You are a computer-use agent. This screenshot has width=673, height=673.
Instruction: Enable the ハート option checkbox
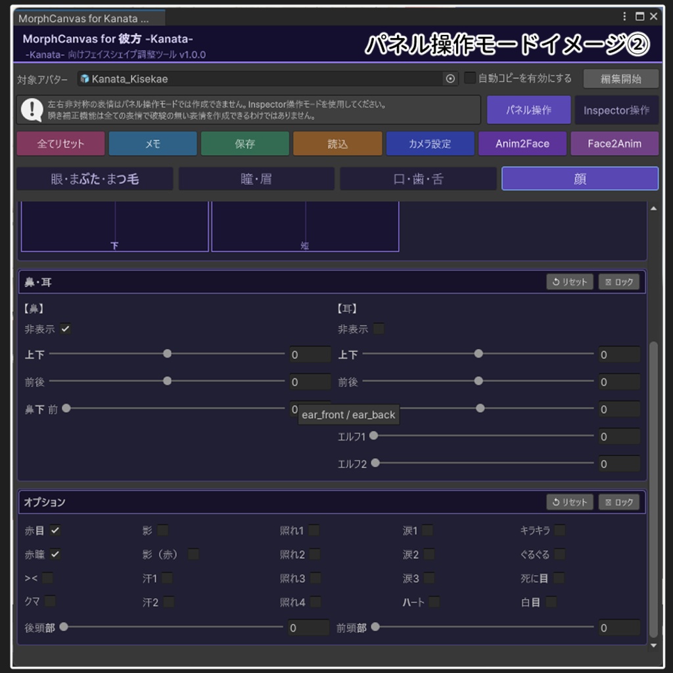(434, 603)
